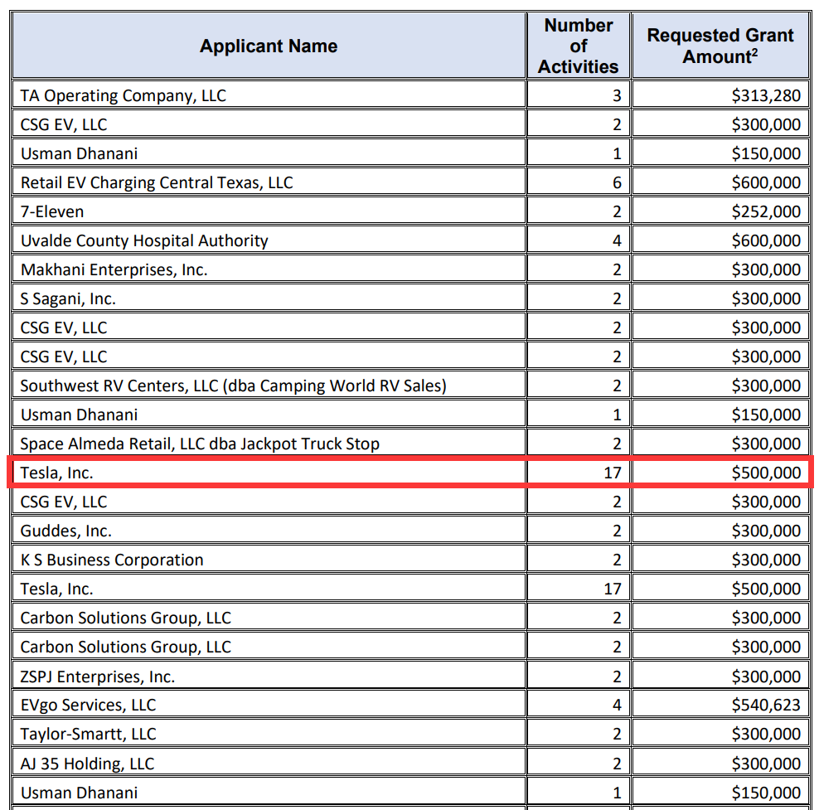Image resolution: width=819 pixels, height=810 pixels.
Task: Click the Requested Grant Amount column header
Action: point(720,46)
